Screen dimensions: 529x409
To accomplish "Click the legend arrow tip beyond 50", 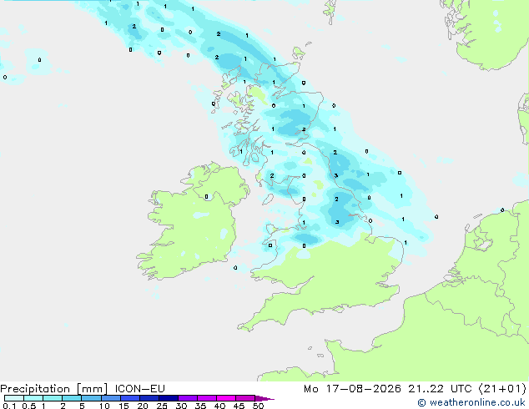I will point(266,398).
